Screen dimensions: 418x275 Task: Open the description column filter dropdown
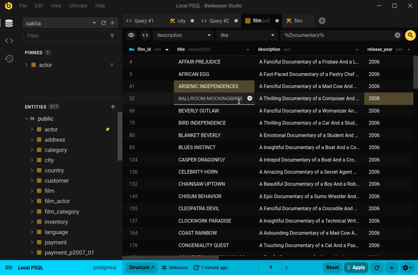[x=183, y=35]
